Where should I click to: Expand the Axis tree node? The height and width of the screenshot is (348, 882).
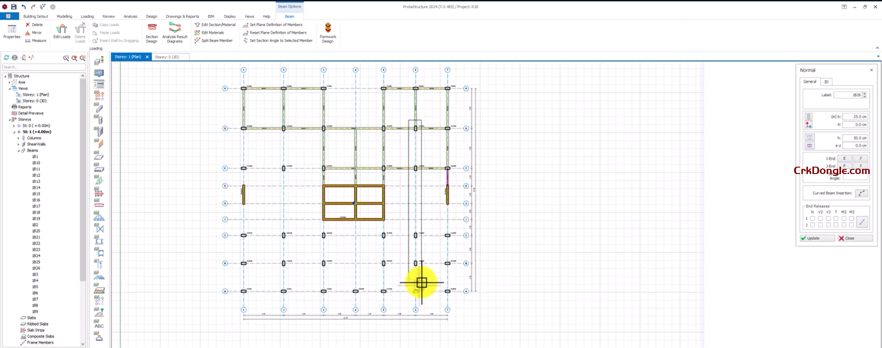[9, 83]
